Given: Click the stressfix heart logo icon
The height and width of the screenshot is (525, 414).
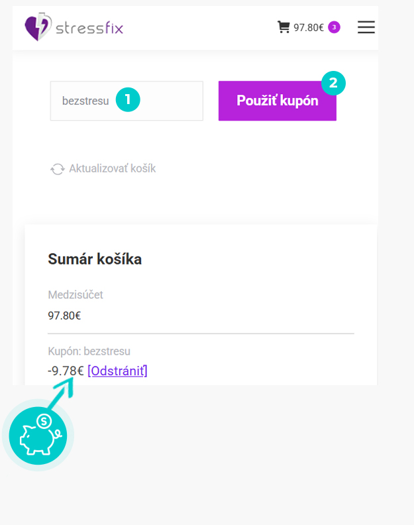Looking at the screenshot, I should (x=38, y=27).
